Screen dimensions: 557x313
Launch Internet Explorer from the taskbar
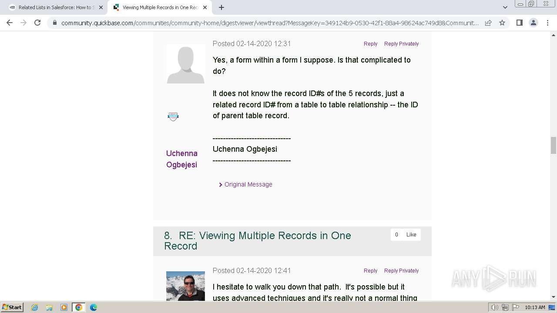35,307
